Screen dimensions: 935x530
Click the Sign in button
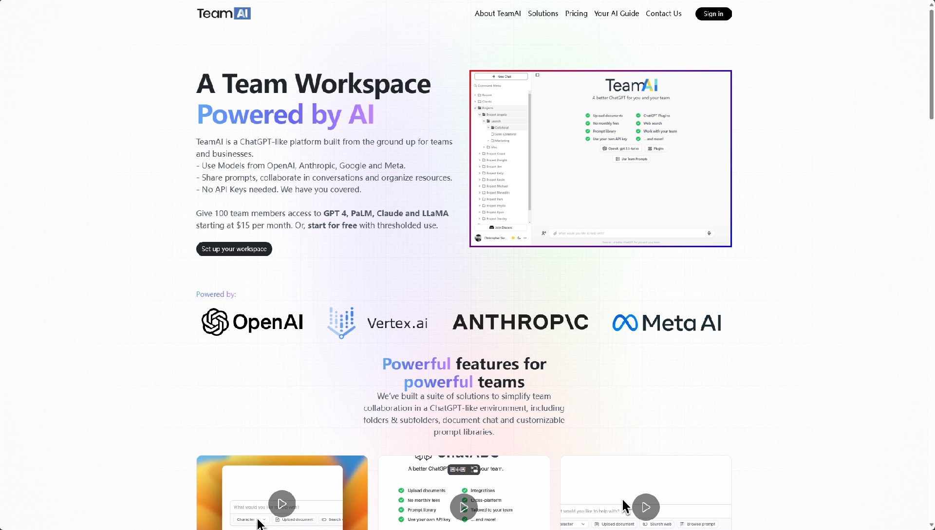[713, 14]
